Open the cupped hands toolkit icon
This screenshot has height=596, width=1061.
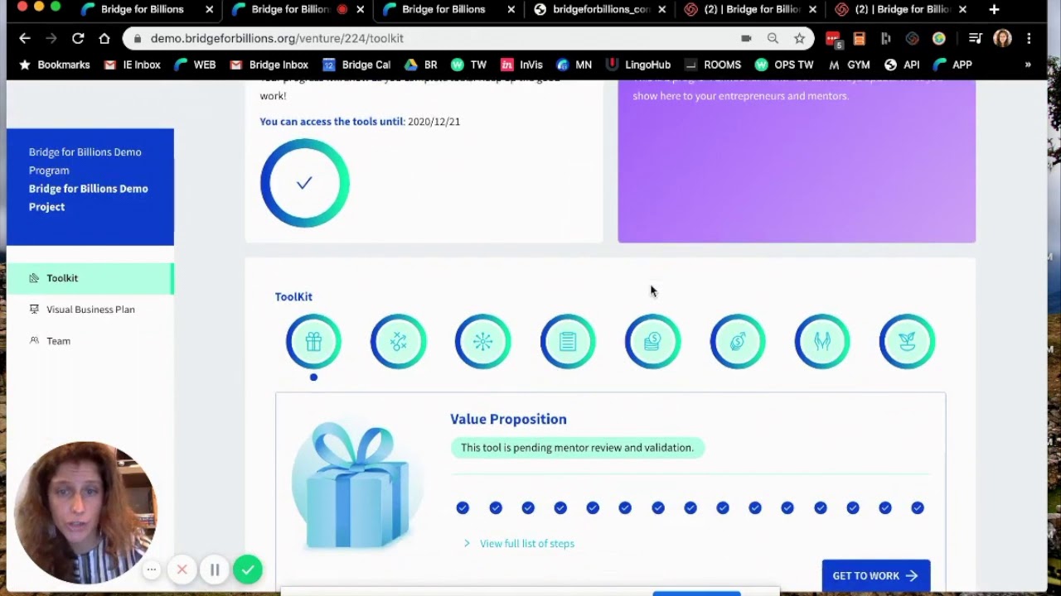(822, 341)
